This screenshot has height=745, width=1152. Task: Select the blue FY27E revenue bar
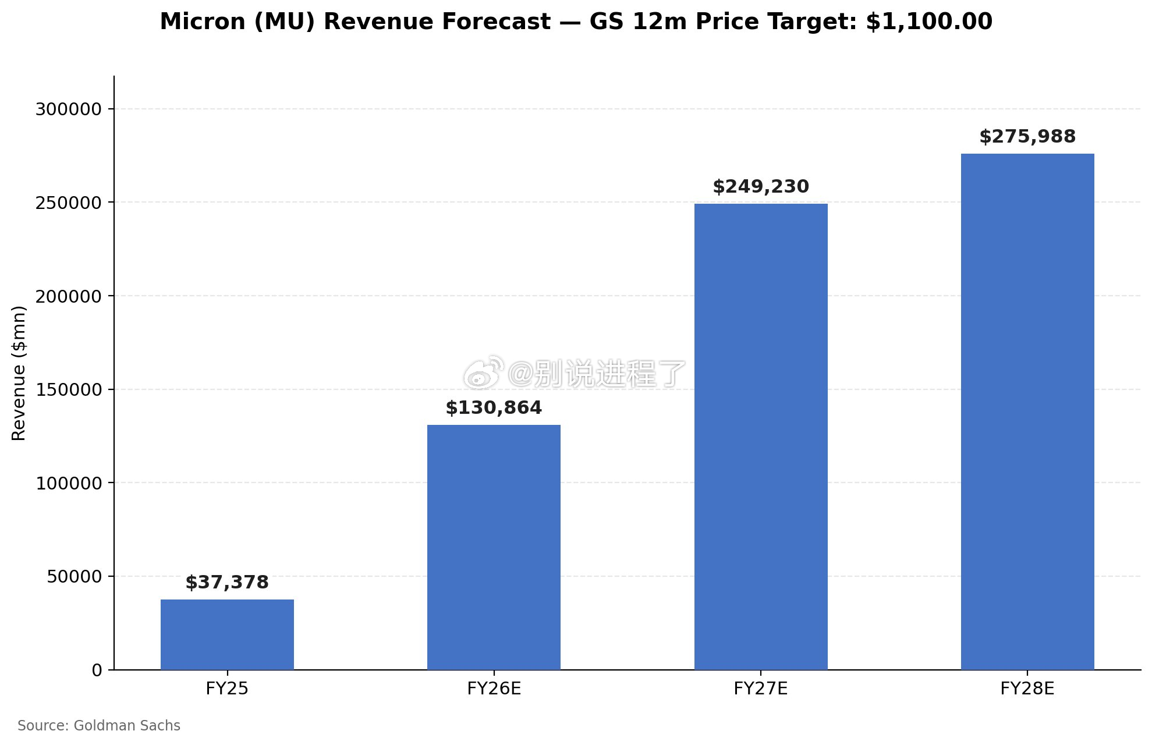pyautogui.click(x=761, y=437)
